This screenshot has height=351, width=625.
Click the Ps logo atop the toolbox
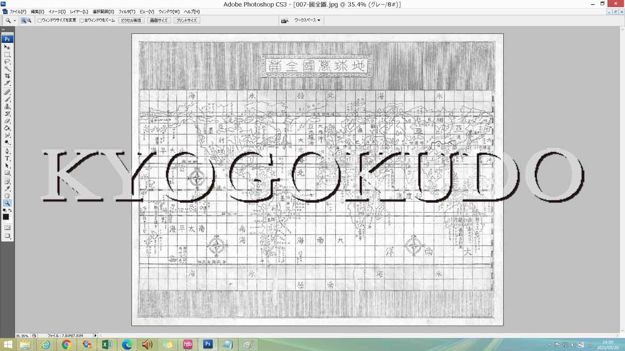7,39
